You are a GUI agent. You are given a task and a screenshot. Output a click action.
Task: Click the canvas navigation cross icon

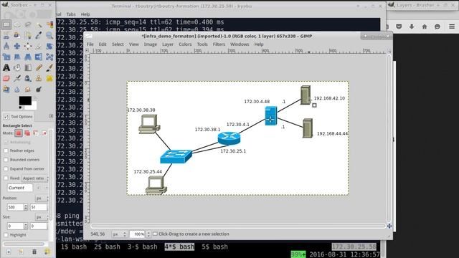click(389, 226)
